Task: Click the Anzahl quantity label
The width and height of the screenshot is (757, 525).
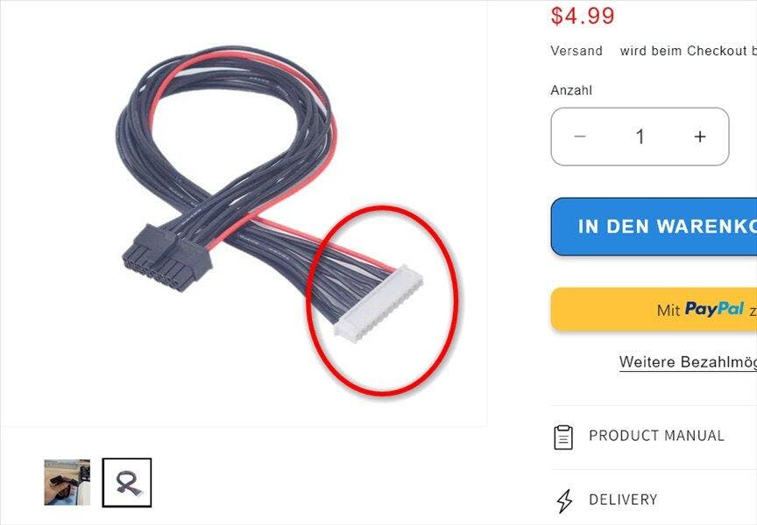Action: click(x=571, y=90)
